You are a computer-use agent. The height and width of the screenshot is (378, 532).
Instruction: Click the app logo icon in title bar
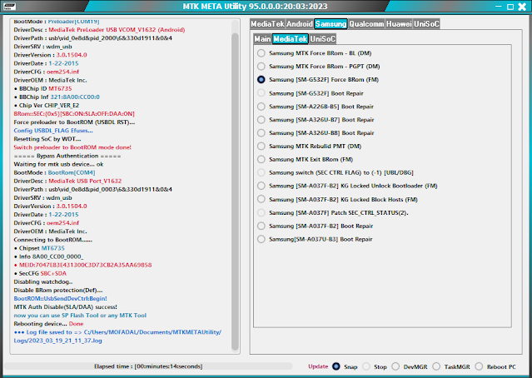(x=9, y=6)
